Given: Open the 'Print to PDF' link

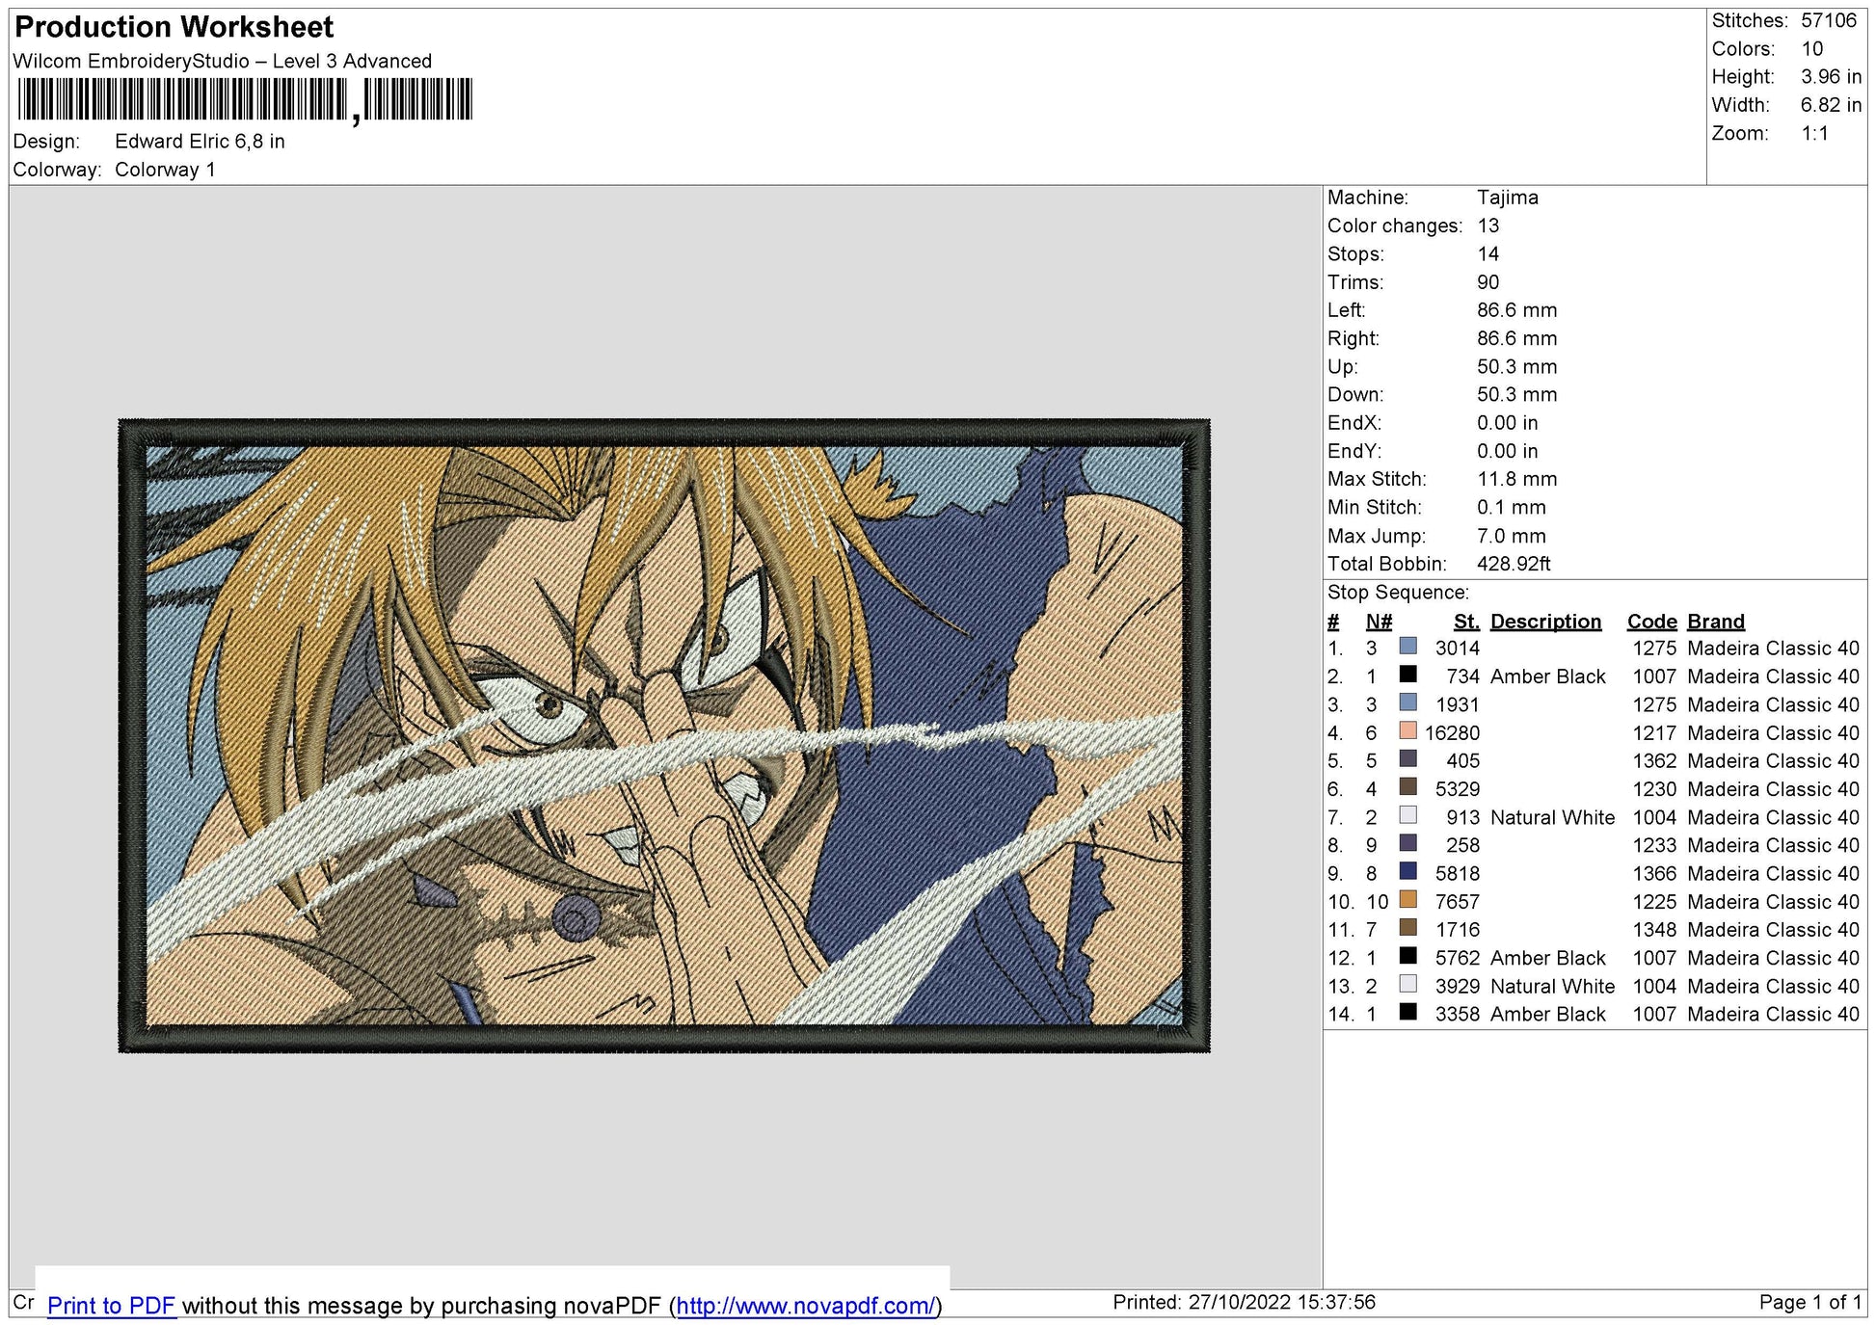Looking at the screenshot, I should point(112,1306).
